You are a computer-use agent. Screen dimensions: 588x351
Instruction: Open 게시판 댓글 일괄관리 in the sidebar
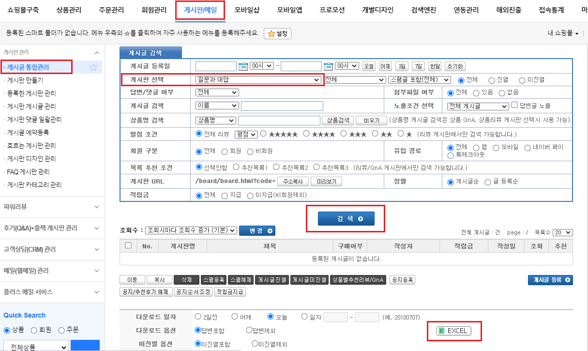[x=34, y=119]
